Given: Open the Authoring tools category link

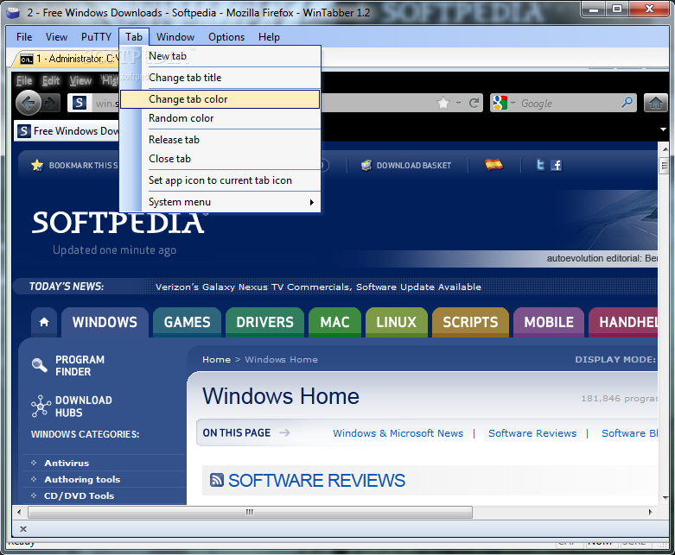Looking at the screenshot, I should (82, 479).
